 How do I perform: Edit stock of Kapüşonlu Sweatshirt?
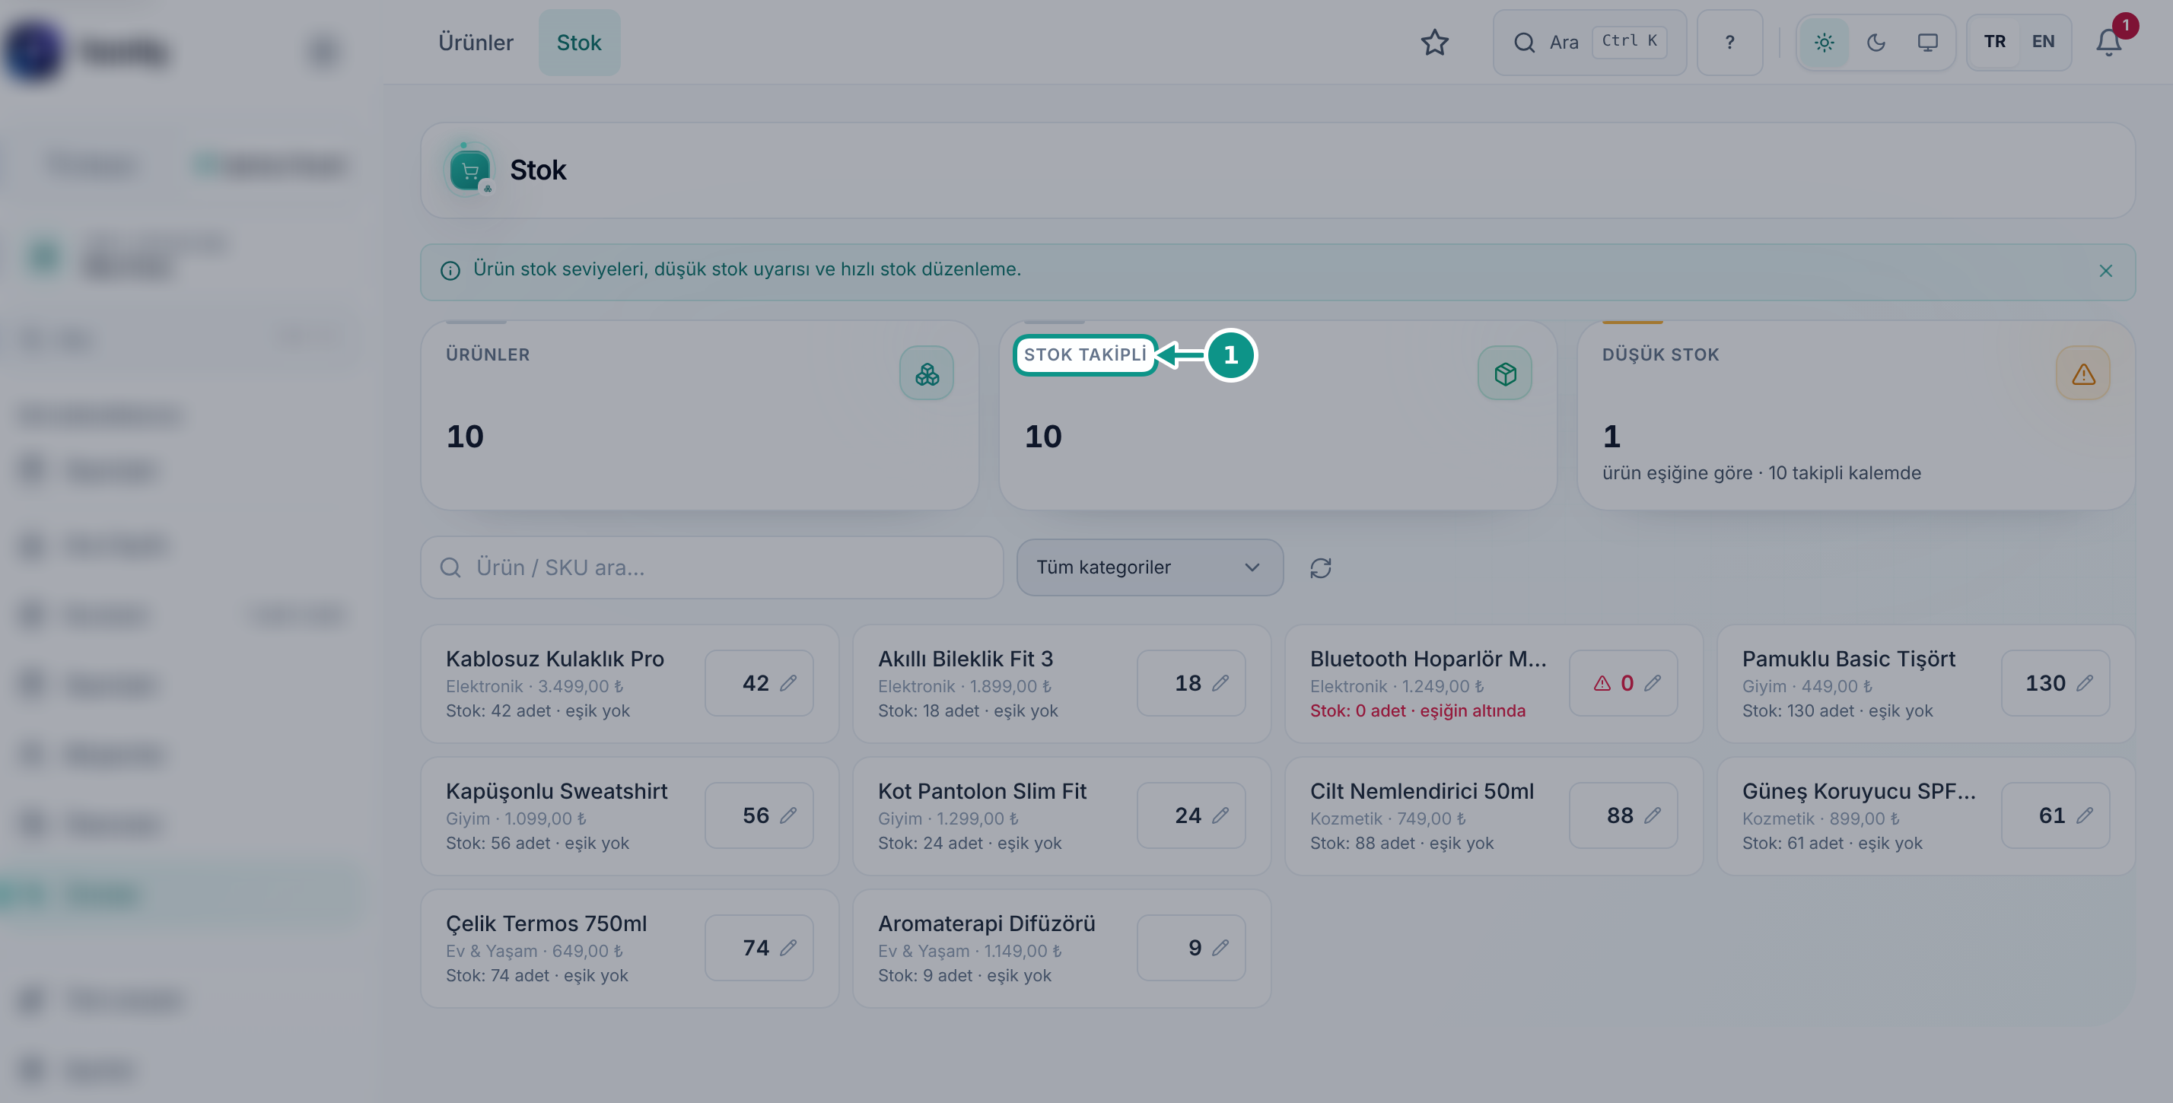pos(759,815)
